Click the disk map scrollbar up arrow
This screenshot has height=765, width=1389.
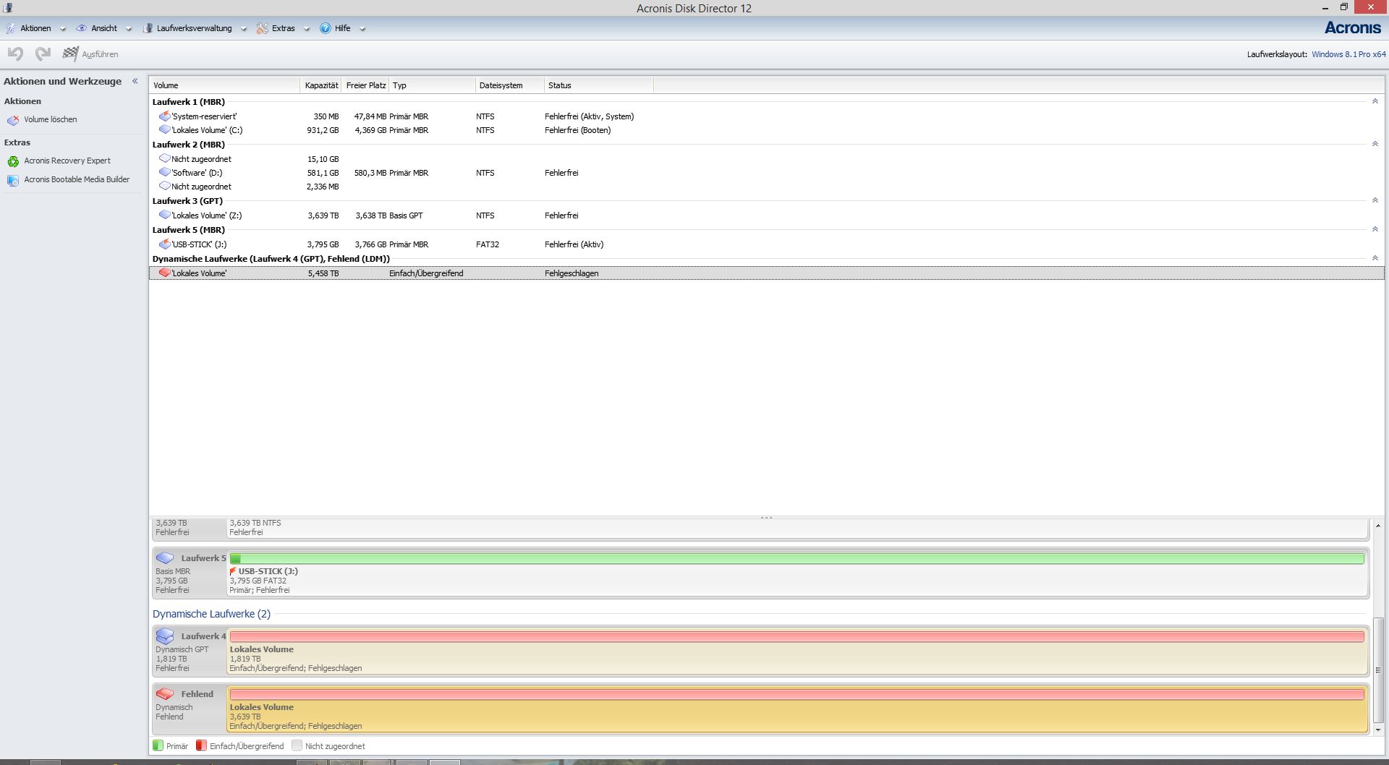[x=1378, y=526]
